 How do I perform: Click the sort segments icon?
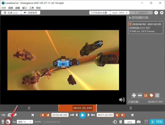click(146, 95)
